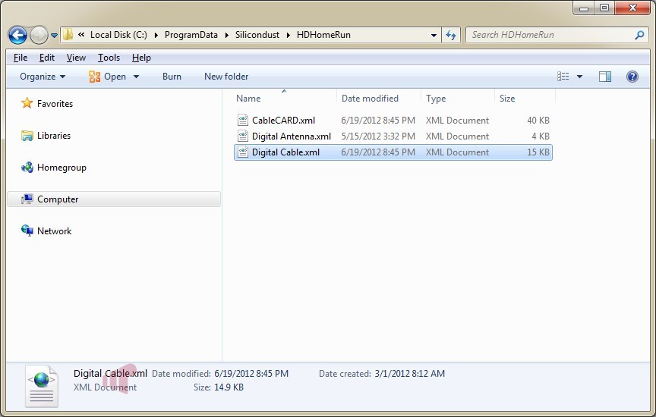Close the Explorer window
The image size is (656, 417).
point(632,8)
